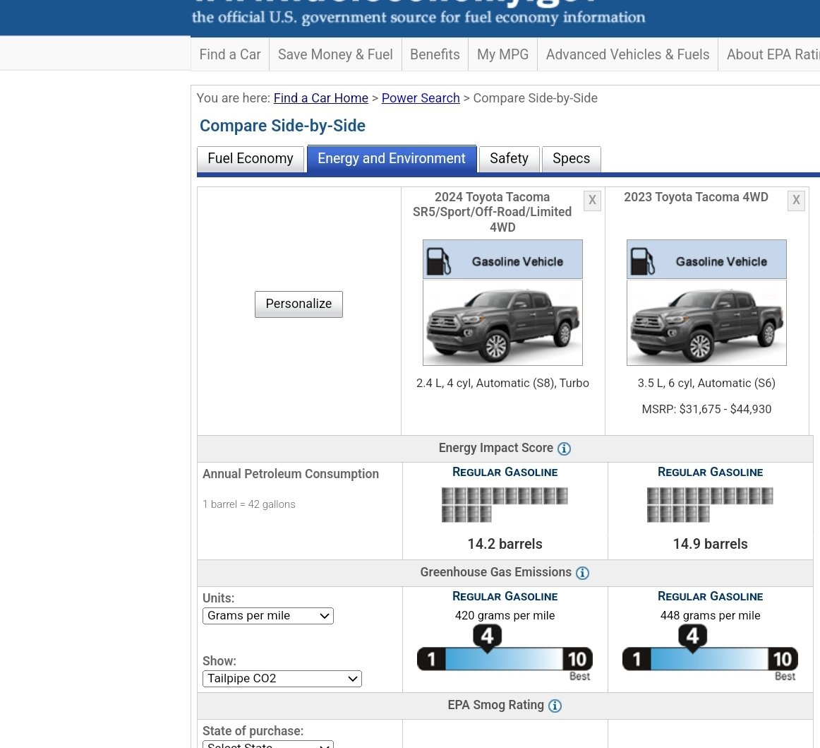This screenshot has height=748, width=820.
Task: Click the 448 grams per mile rating scale
Action: pos(710,659)
